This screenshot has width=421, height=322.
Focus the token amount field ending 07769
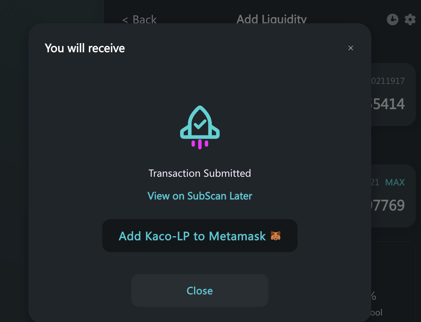(x=389, y=206)
